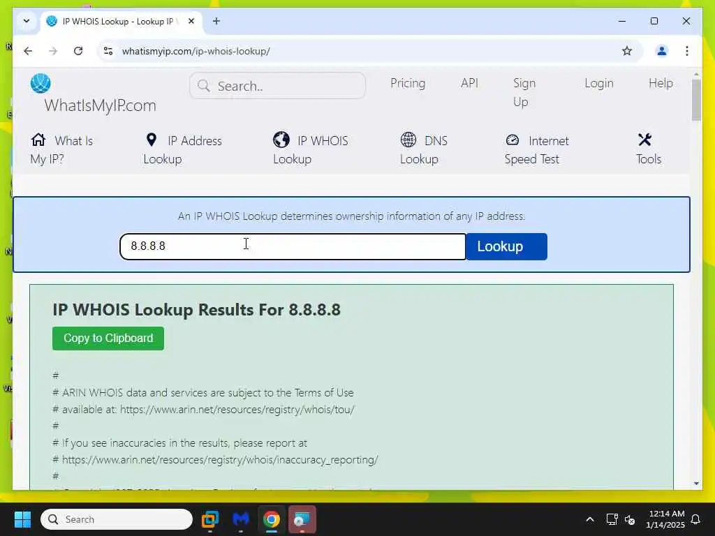715x536 pixels.
Task: Click the scrollbar down arrow
Action: (x=696, y=483)
